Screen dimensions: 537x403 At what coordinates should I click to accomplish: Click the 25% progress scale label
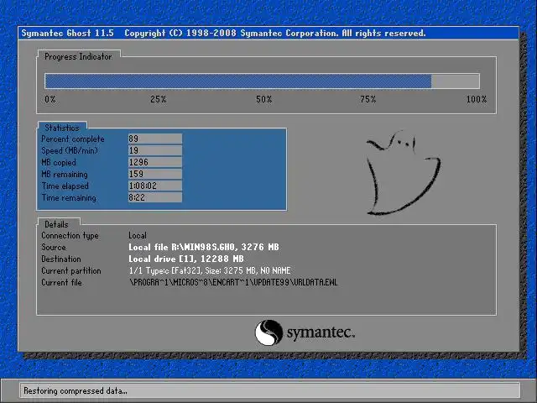coord(159,99)
